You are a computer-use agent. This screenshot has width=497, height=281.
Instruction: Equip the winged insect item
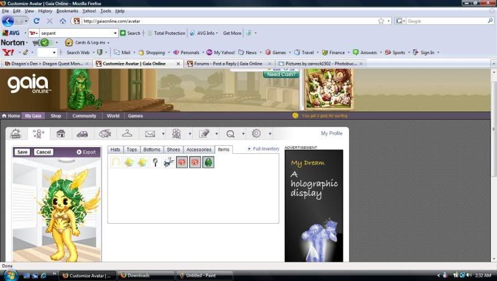[x=169, y=162]
